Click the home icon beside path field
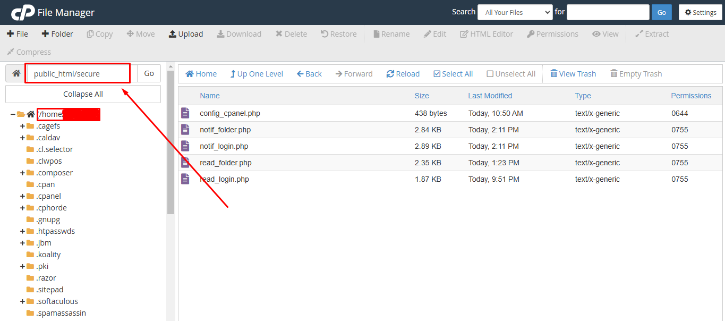 click(x=16, y=74)
